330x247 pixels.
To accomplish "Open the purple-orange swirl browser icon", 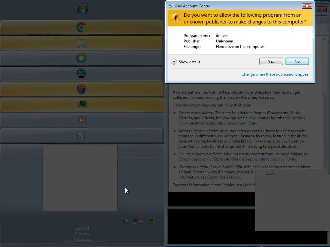I will coord(82,89).
